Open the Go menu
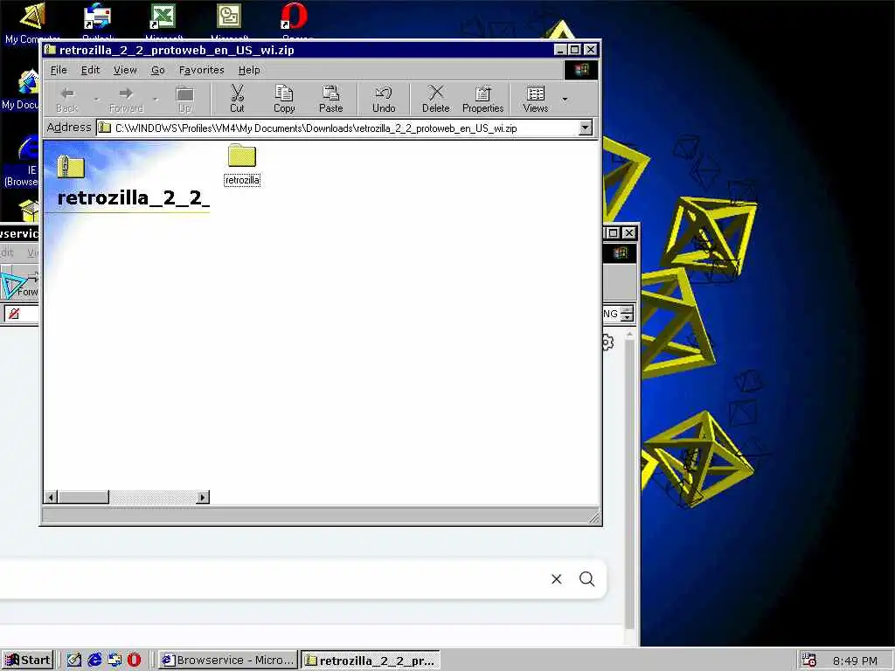Image resolution: width=895 pixels, height=671 pixels. (157, 70)
